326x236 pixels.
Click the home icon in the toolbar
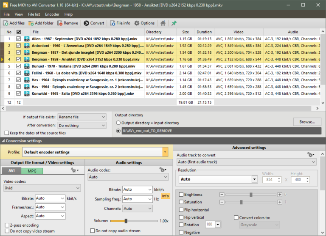163,23
